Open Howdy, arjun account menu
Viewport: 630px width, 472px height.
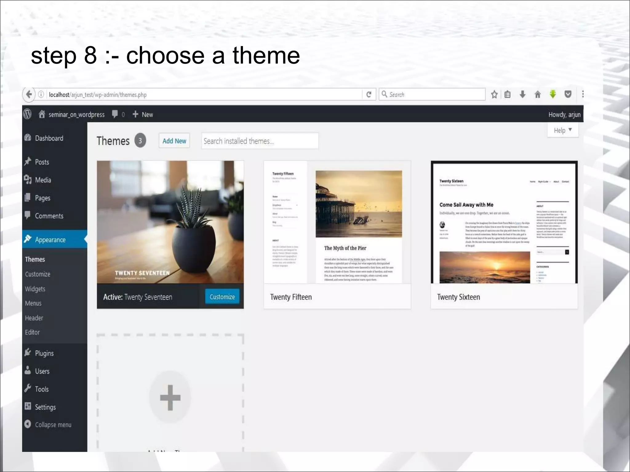(564, 114)
